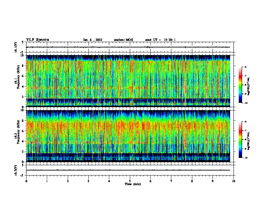Click x-axis time tick label "3"
The width and height of the screenshot is (263, 203).
pyautogui.click(x=88, y=181)
